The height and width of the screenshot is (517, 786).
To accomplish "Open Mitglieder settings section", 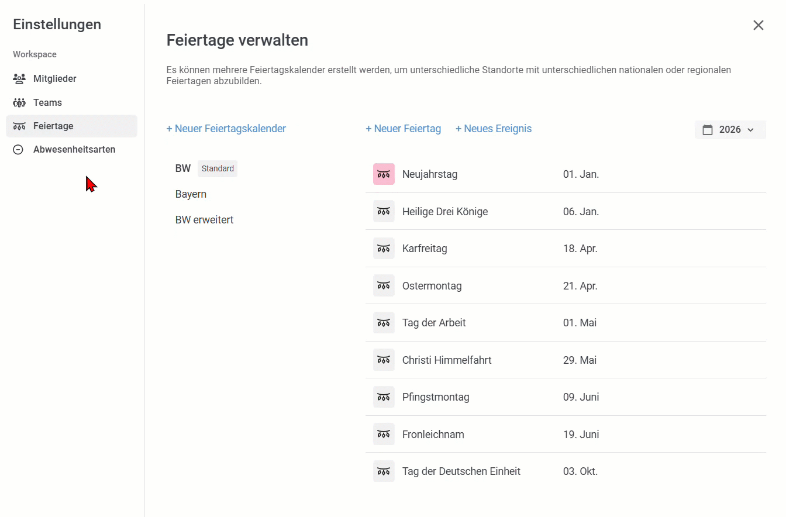I will click(x=54, y=79).
